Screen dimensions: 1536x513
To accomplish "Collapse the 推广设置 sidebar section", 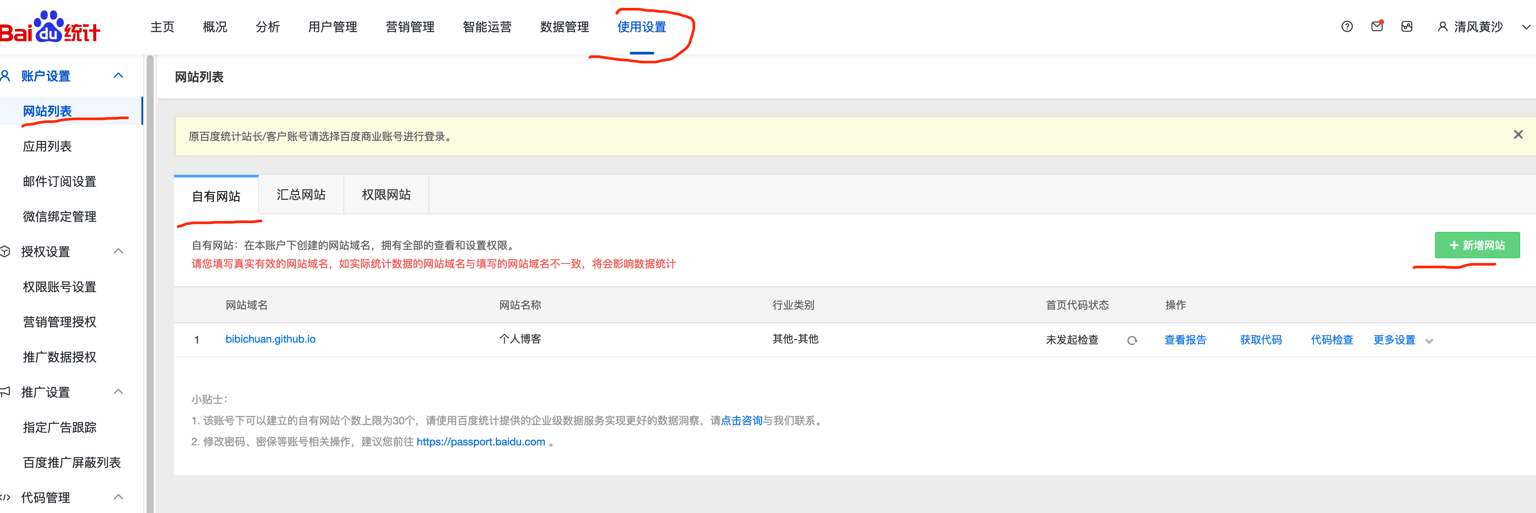I will (x=119, y=392).
